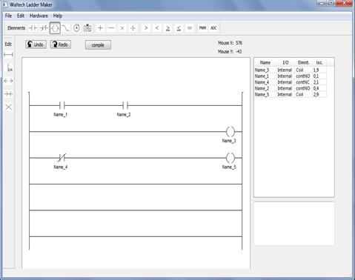The height and width of the screenshot is (280, 355).
Task: Select the normally closed contact element
Action: (44, 28)
